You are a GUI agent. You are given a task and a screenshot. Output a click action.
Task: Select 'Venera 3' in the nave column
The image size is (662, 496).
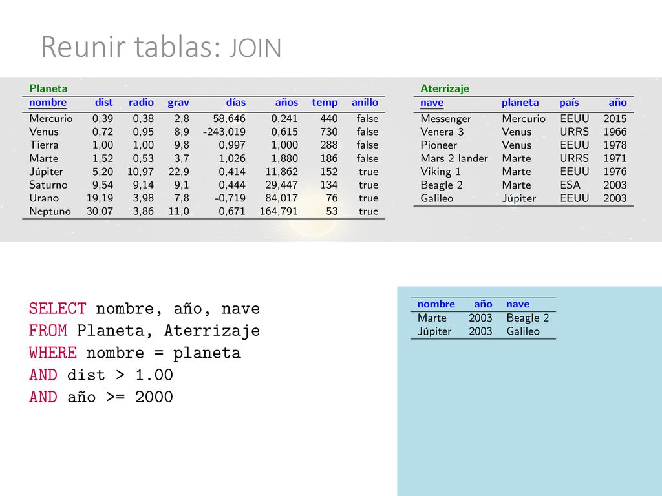pos(442,132)
